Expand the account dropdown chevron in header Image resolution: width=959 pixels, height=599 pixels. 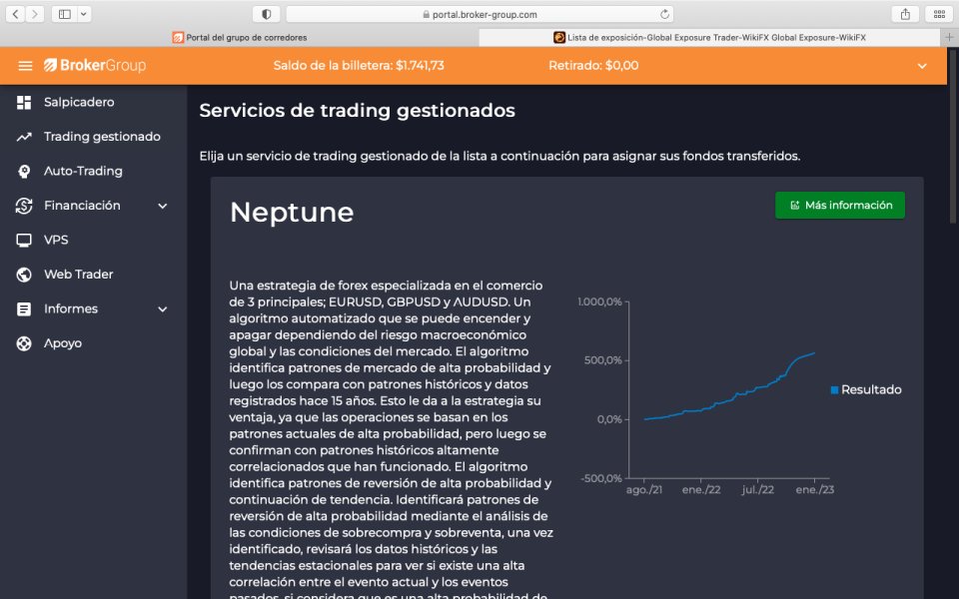(x=922, y=66)
